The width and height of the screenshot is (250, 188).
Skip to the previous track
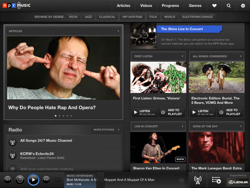point(7,180)
